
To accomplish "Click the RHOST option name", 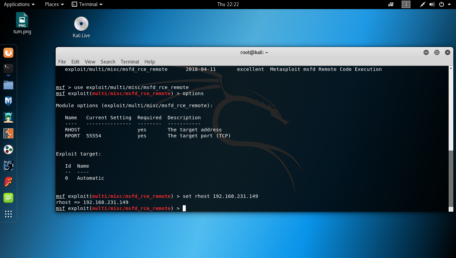I will (x=72, y=130).
